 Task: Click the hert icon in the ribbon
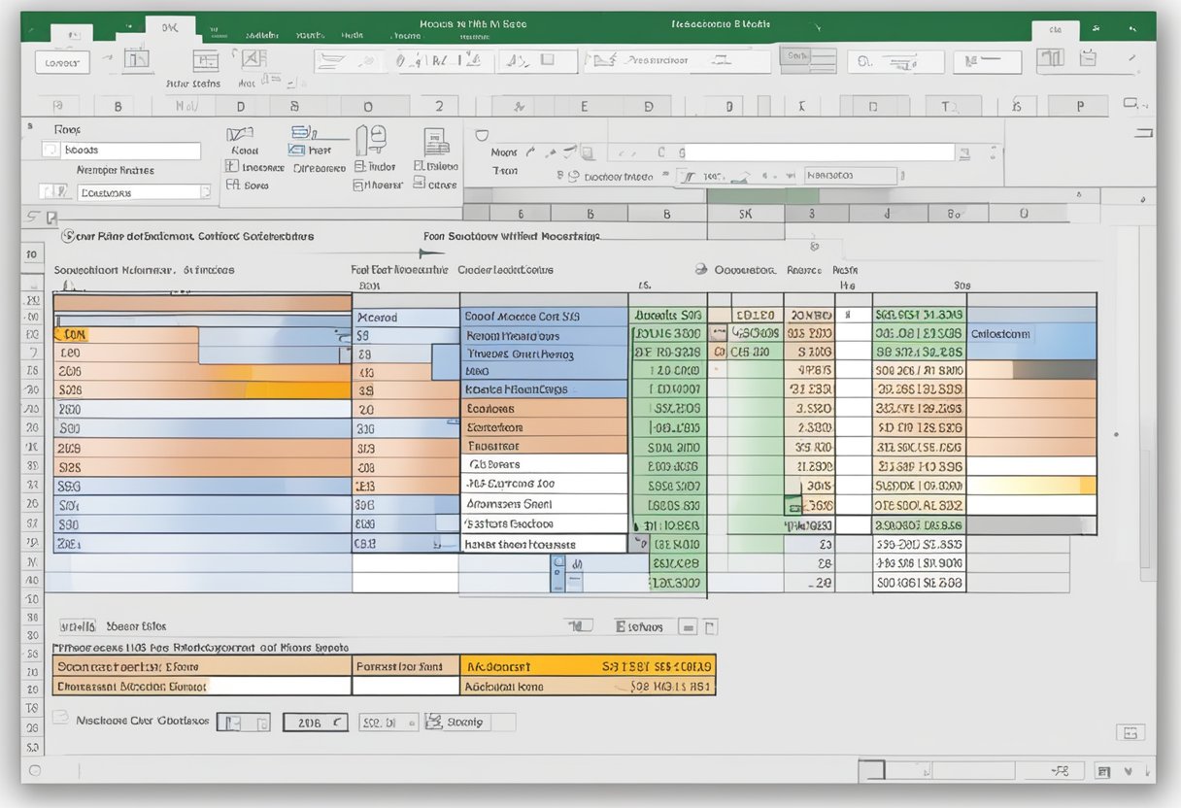300,150
